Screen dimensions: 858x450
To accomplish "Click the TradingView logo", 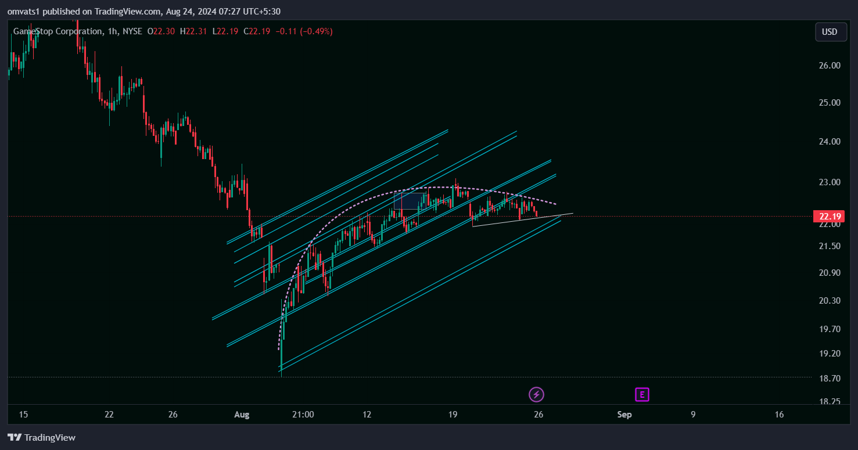I will click(x=41, y=437).
